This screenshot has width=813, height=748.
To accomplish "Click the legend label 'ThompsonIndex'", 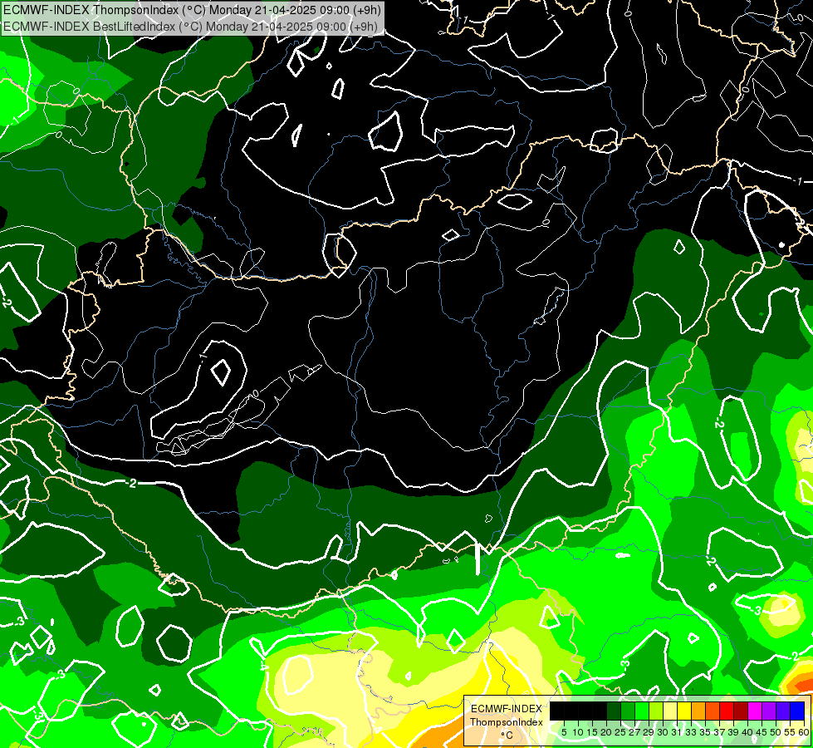I will 507,722.
